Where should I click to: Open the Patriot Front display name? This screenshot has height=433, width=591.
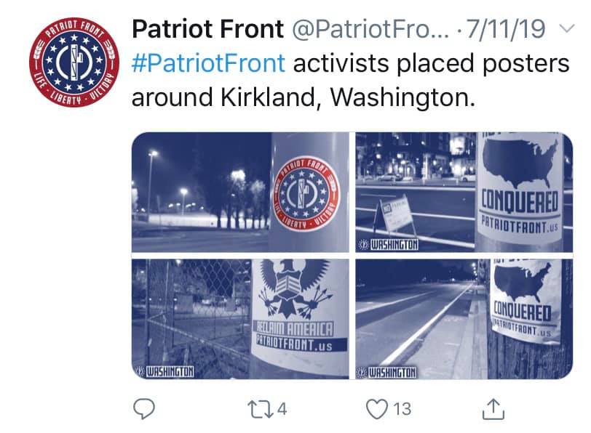pos(207,29)
